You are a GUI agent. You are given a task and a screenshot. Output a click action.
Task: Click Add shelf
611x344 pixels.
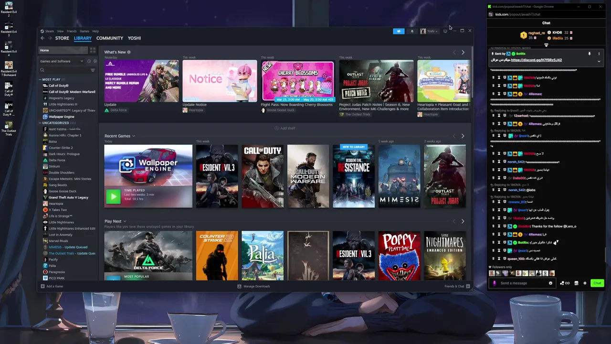[x=285, y=128]
